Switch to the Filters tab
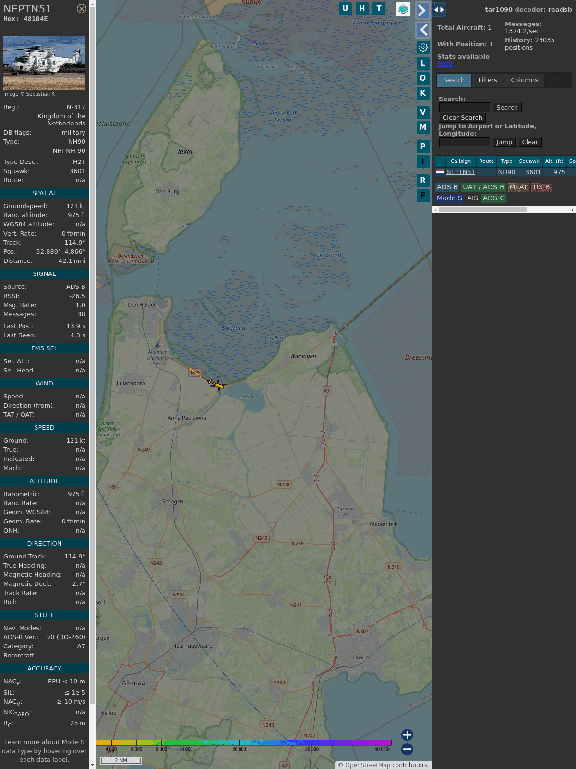Image resolution: width=576 pixels, height=769 pixels. [487, 80]
